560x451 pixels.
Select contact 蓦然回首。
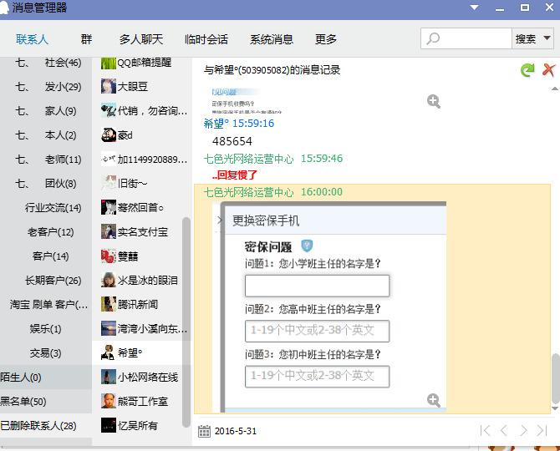tap(142, 208)
